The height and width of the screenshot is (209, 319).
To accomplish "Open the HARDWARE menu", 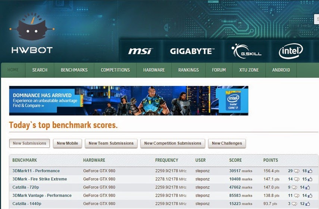I will (154, 70).
